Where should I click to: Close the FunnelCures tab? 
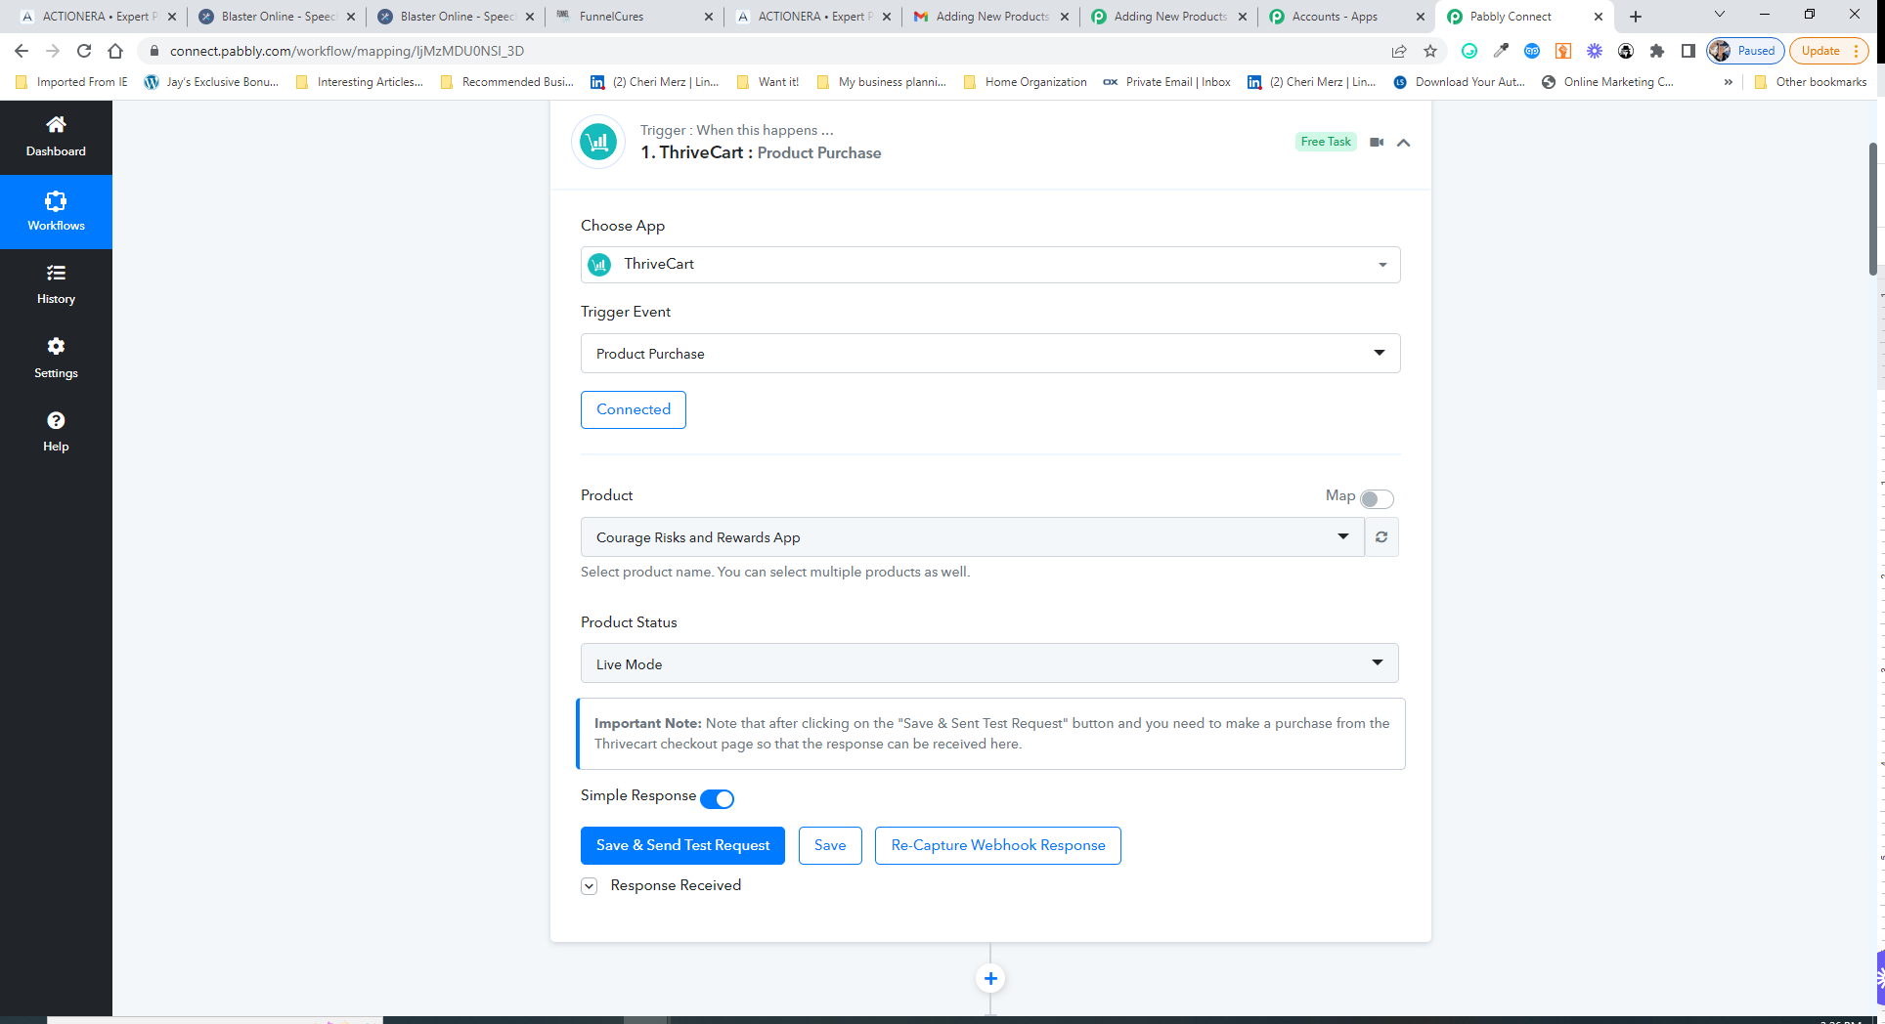[709, 17]
